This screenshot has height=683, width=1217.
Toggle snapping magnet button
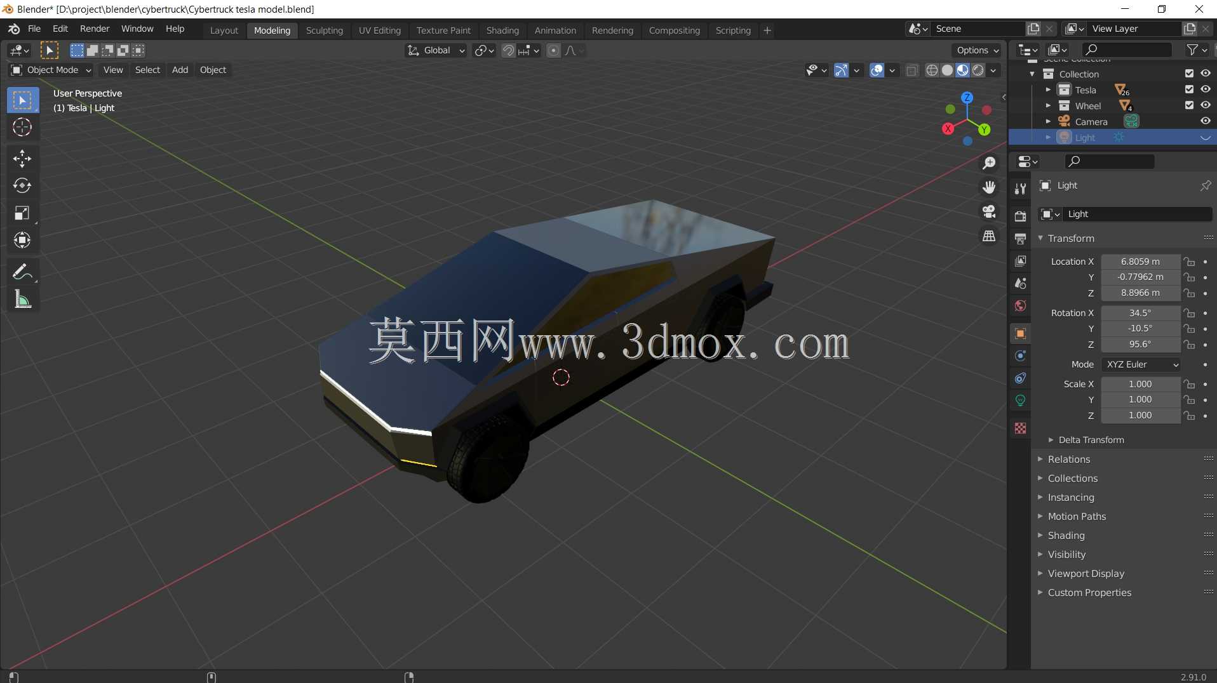[x=508, y=51]
